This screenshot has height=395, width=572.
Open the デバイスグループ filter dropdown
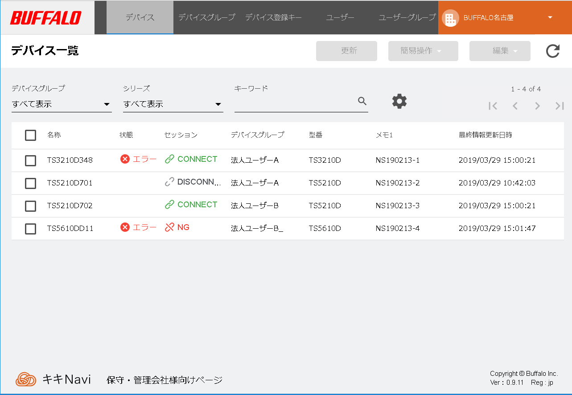[x=62, y=104]
